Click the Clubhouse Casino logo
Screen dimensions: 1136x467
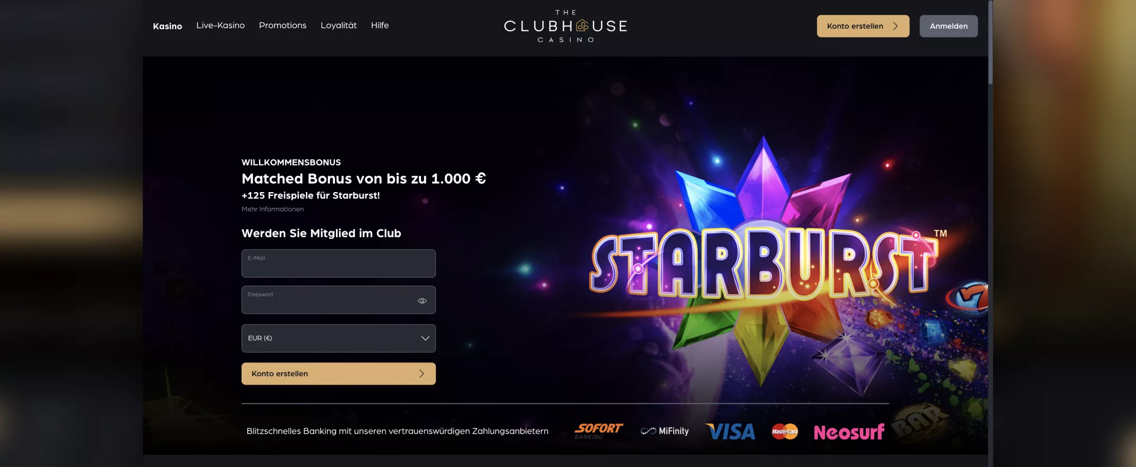pyautogui.click(x=565, y=26)
